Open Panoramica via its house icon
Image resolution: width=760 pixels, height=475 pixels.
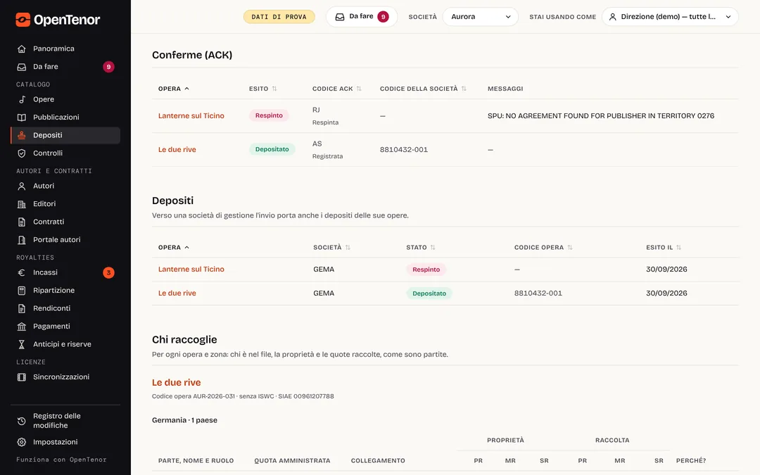21,49
